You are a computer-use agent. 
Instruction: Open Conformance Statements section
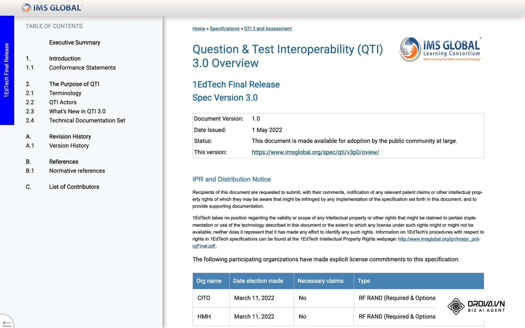tap(82, 68)
